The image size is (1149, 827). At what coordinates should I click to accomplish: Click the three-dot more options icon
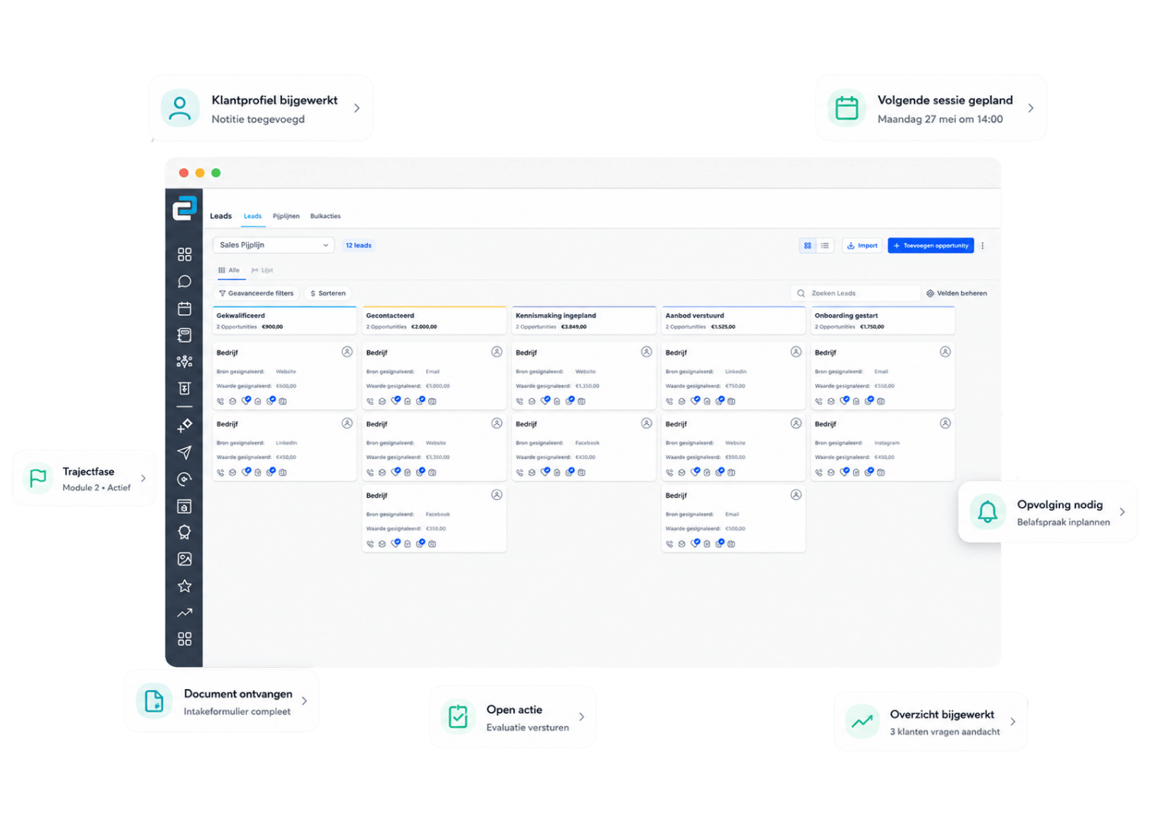coord(983,246)
